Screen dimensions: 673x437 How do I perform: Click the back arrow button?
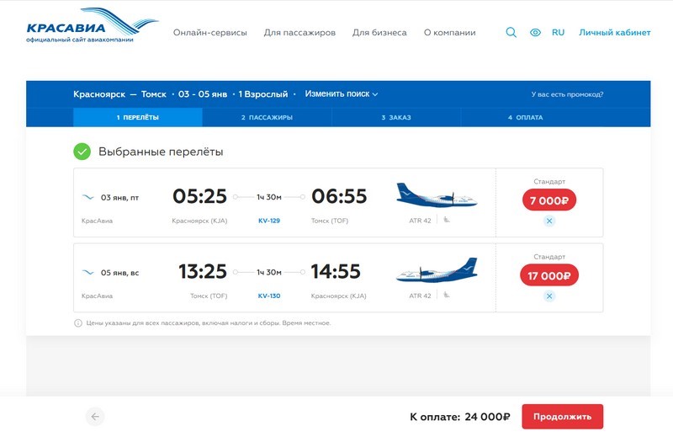[95, 416]
